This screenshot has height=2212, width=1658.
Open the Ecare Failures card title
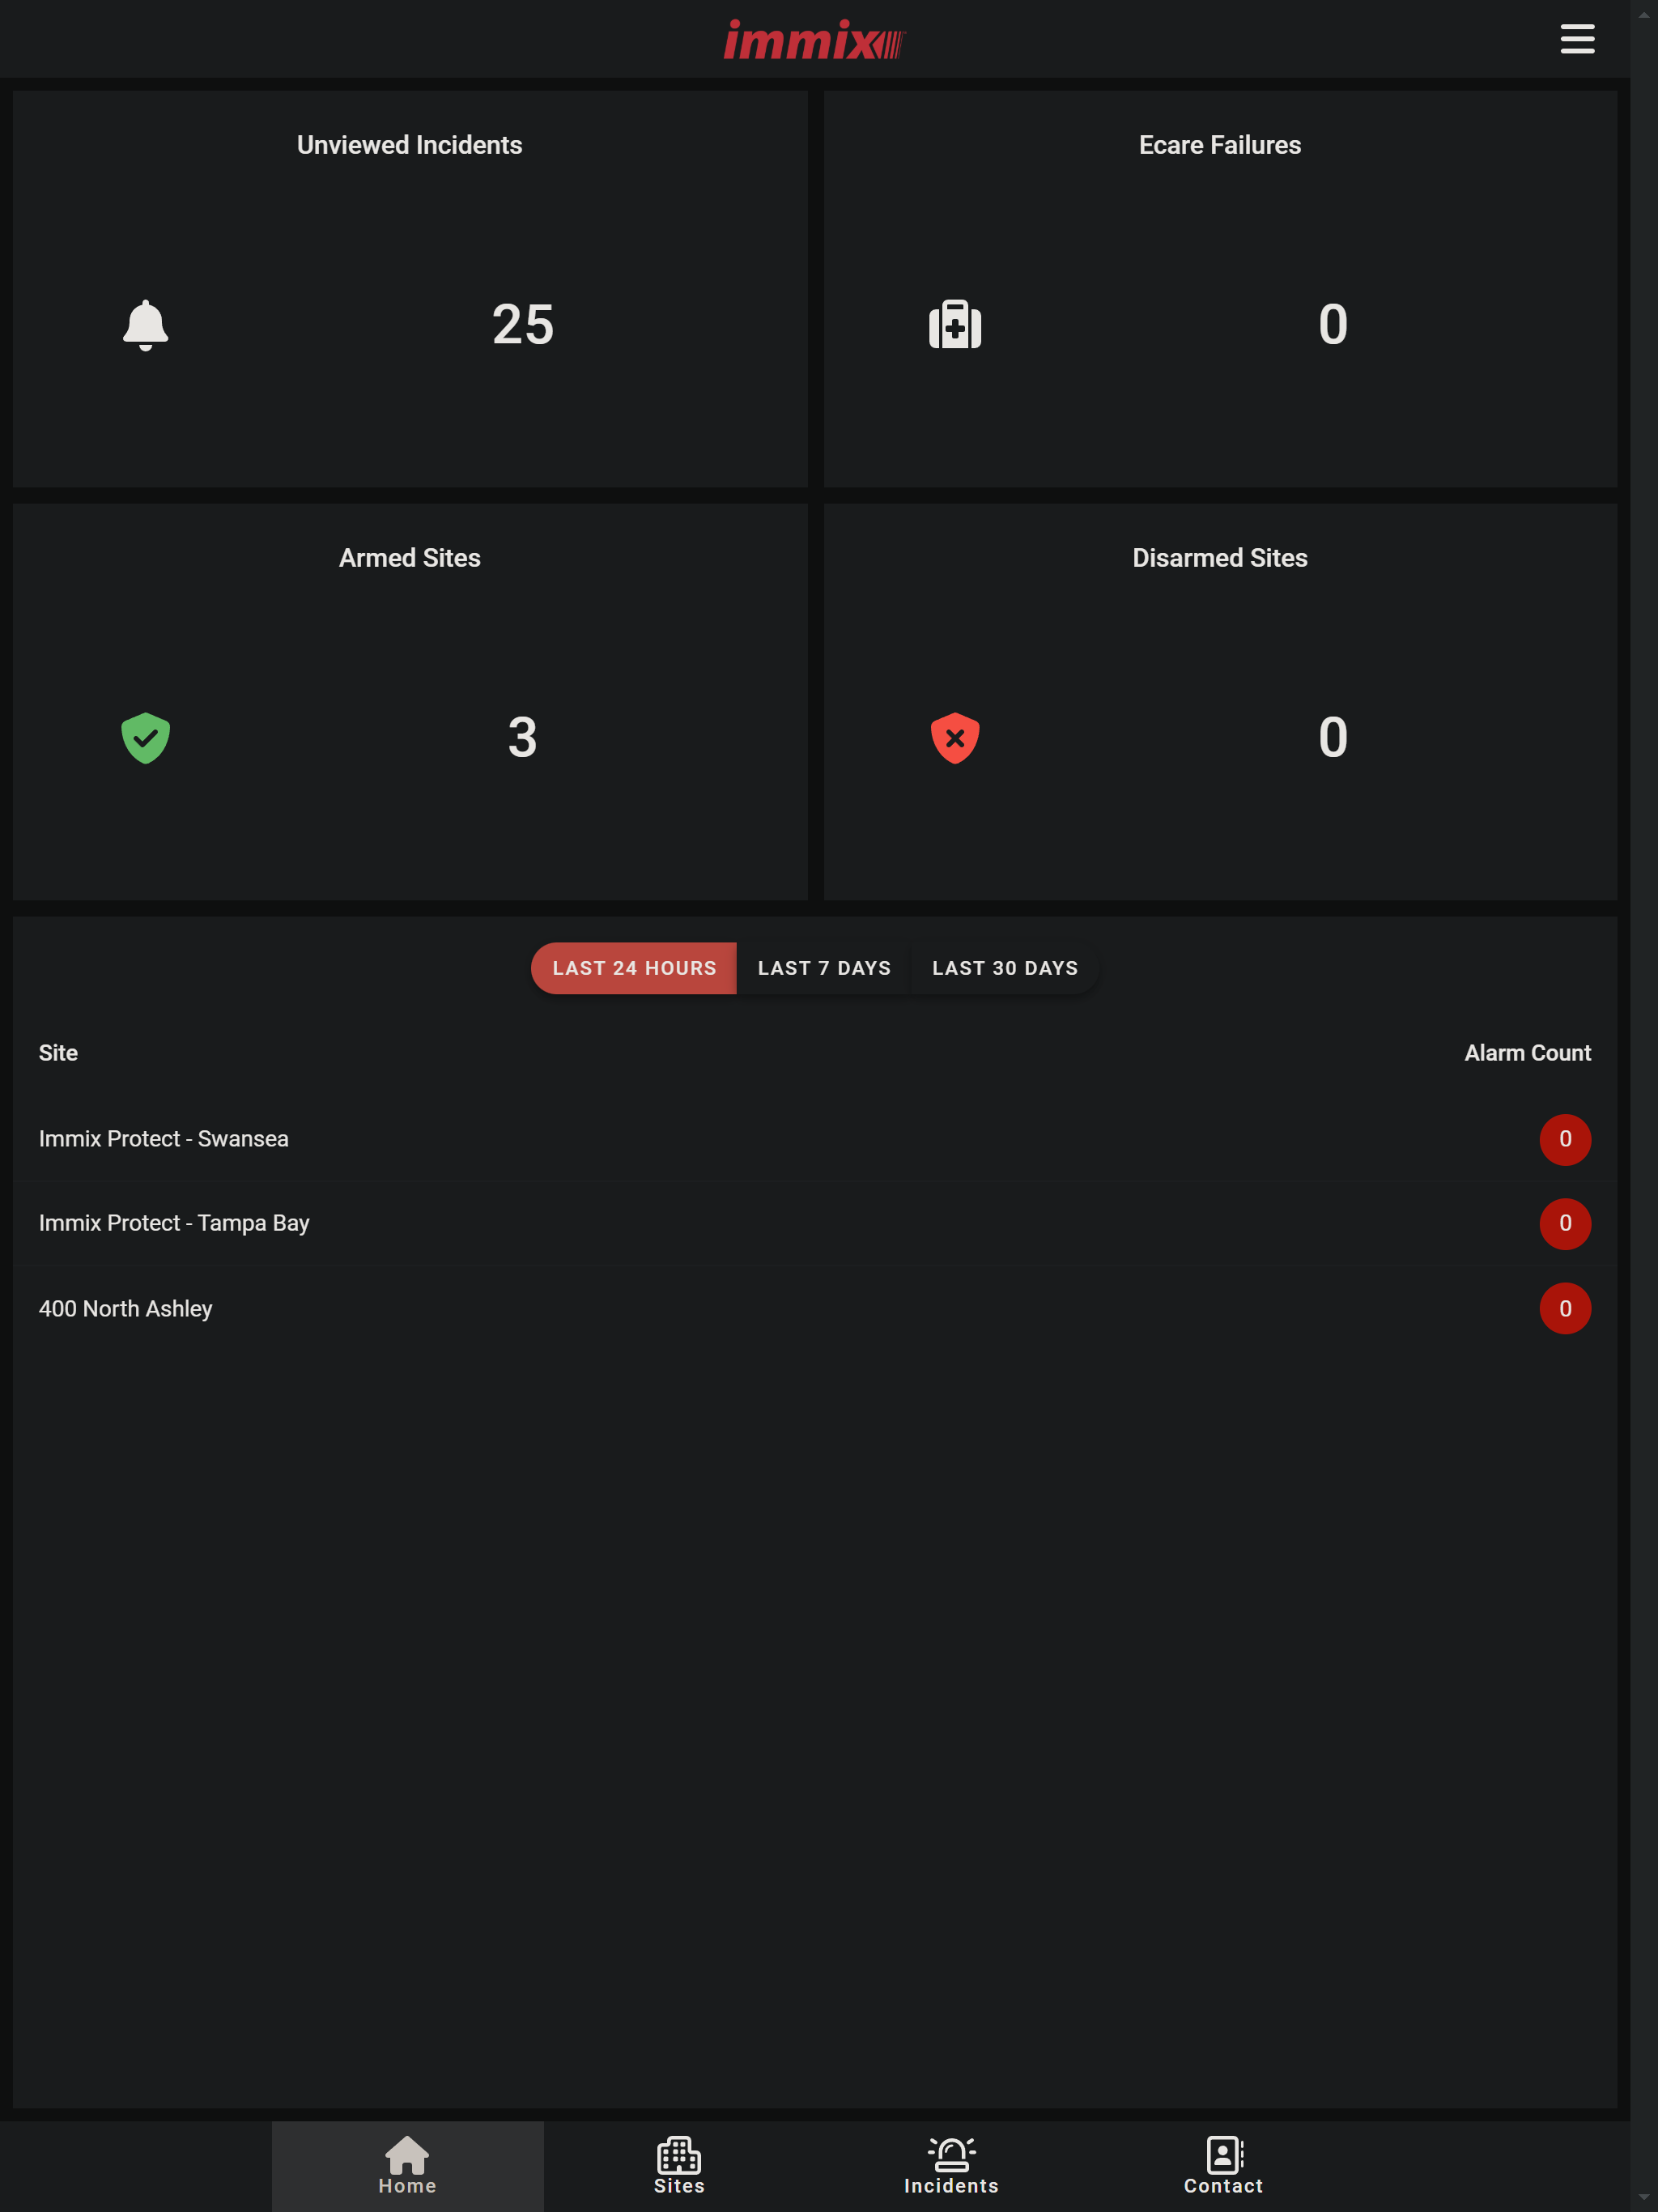tap(1219, 145)
